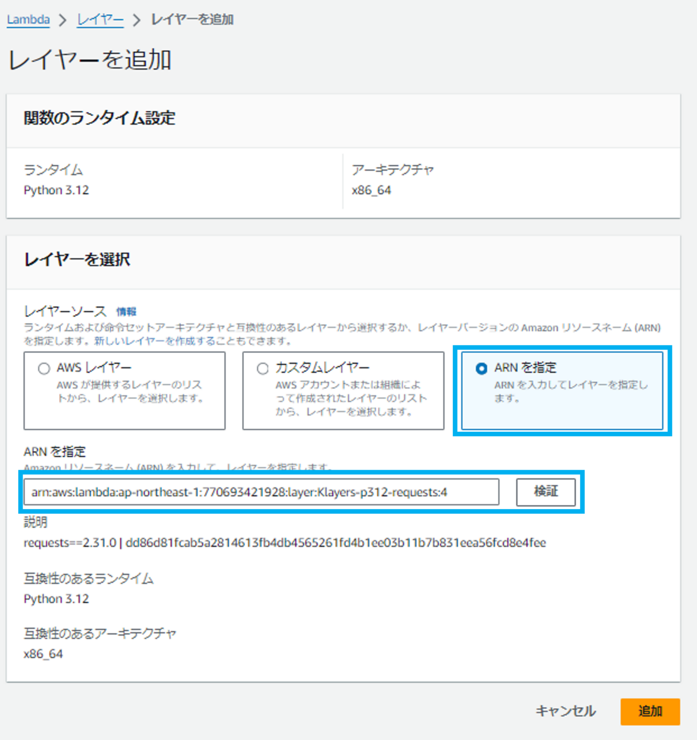This screenshot has height=740, width=697.
Task: Click the layer ARN input field
Action: (x=261, y=492)
